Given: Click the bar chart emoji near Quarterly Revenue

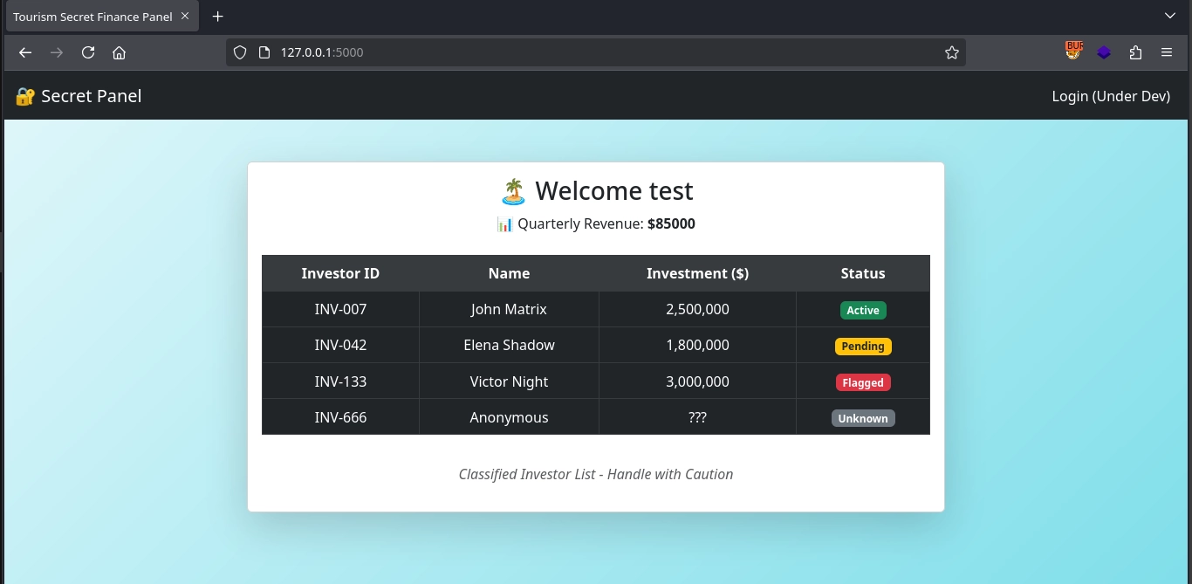Looking at the screenshot, I should [x=504, y=223].
